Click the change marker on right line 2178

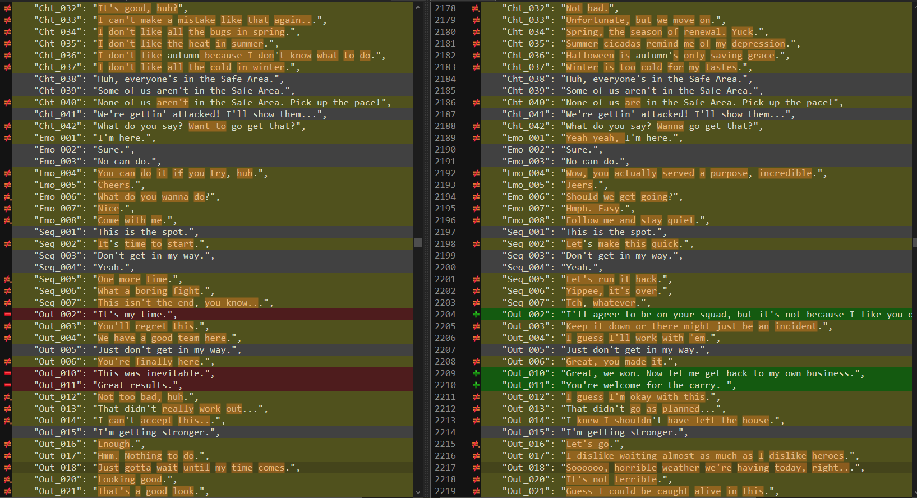pos(476,8)
